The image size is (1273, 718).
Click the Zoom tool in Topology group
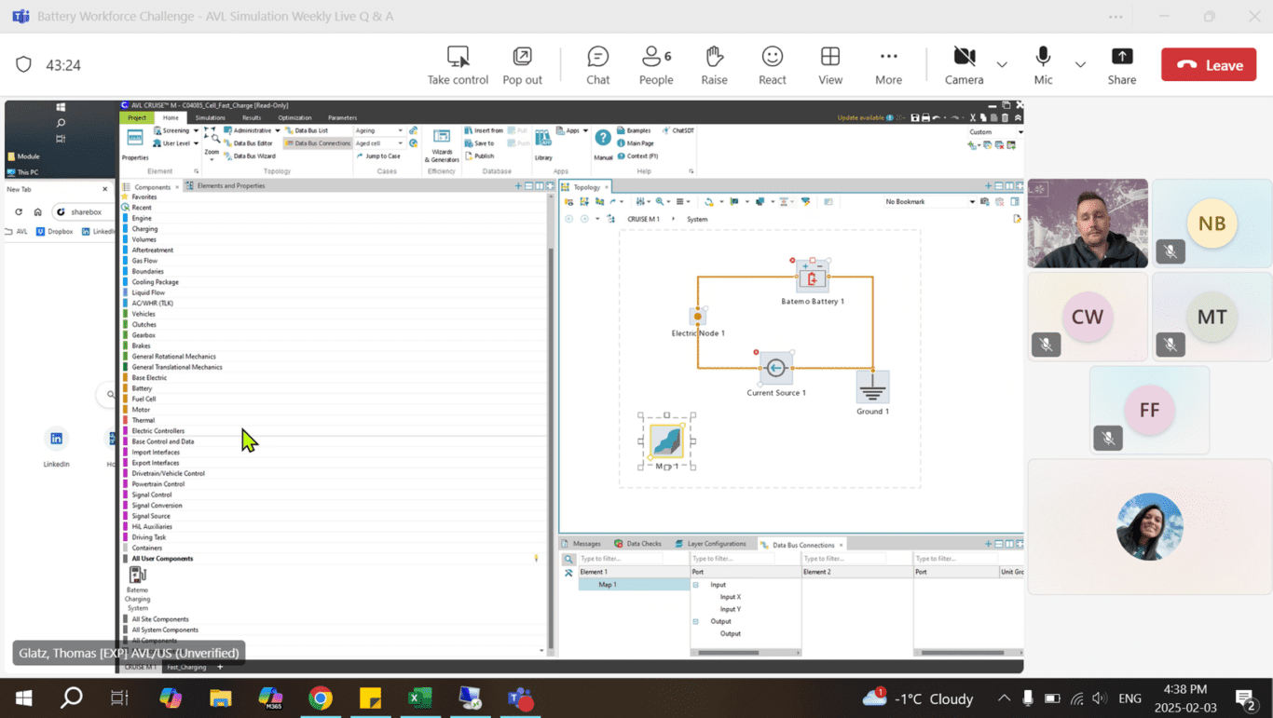pos(212,142)
